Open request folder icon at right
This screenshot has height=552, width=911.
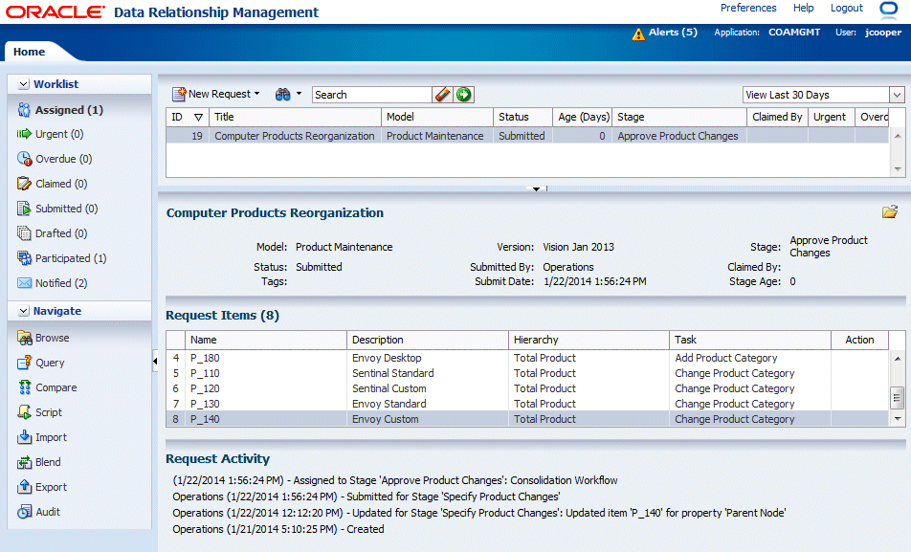click(890, 212)
